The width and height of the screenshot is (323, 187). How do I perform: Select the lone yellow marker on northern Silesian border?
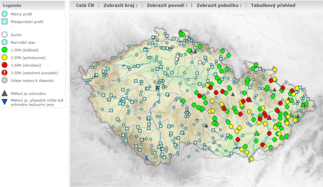[x=275, y=69]
